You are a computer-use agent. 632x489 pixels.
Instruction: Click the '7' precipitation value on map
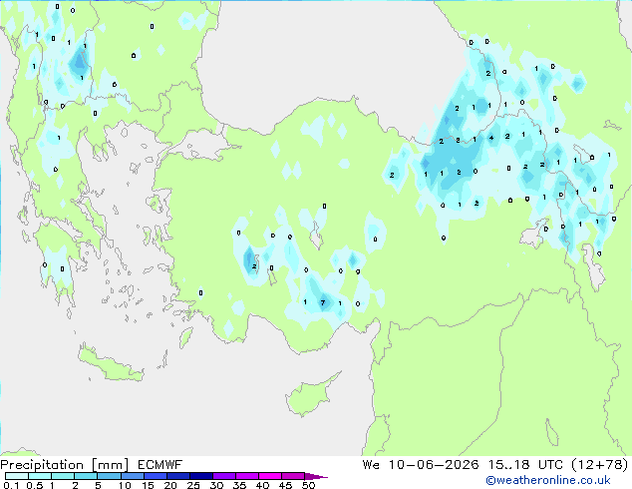(x=322, y=302)
